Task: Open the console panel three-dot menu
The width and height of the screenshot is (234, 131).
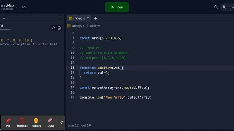Action: [x=60, y=18]
